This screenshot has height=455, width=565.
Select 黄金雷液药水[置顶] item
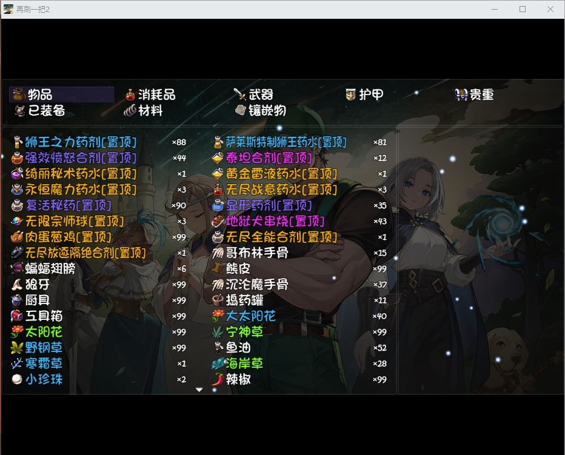pos(300,174)
